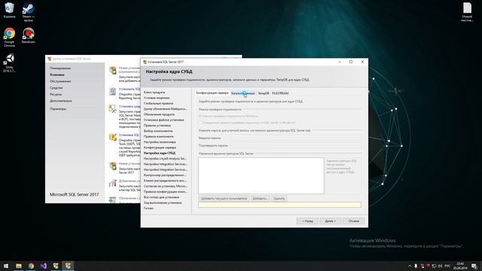
Task: Open the TempDB tab
Action: tap(264, 93)
